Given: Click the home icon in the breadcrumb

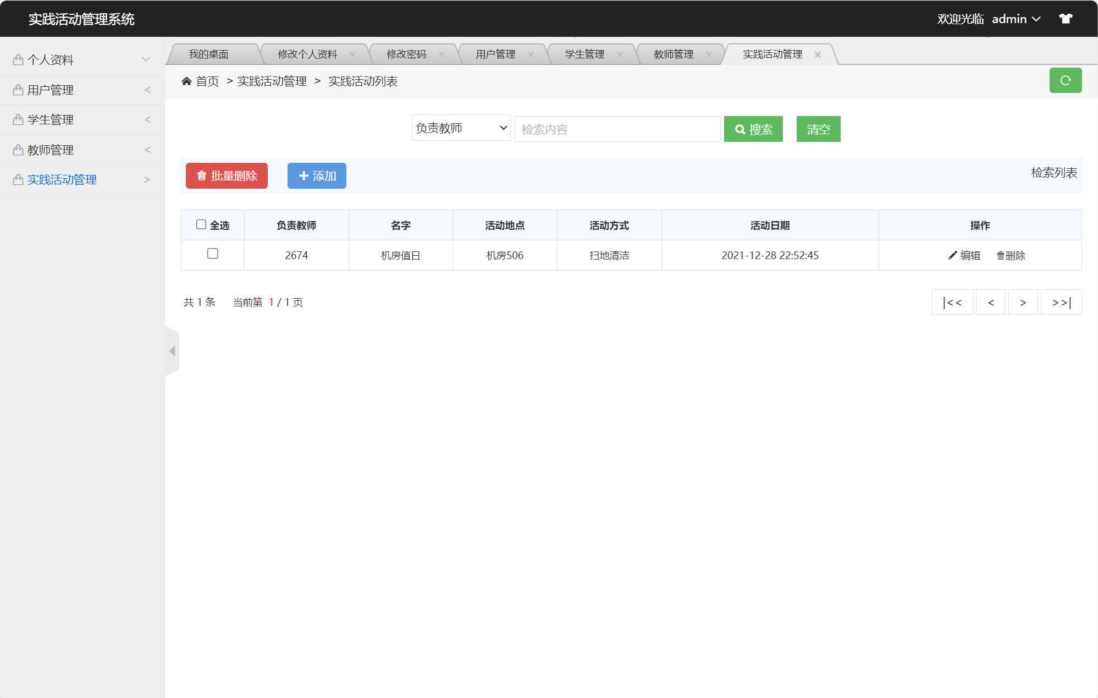Looking at the screenshot, I should coord(186,80).
